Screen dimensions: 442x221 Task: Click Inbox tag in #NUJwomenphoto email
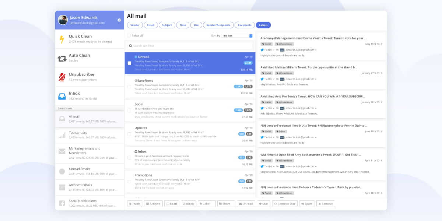pyautogui.click(x=280, y=131)
